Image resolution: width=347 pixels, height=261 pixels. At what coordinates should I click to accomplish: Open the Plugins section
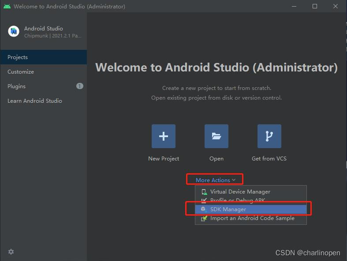point(17,86)
